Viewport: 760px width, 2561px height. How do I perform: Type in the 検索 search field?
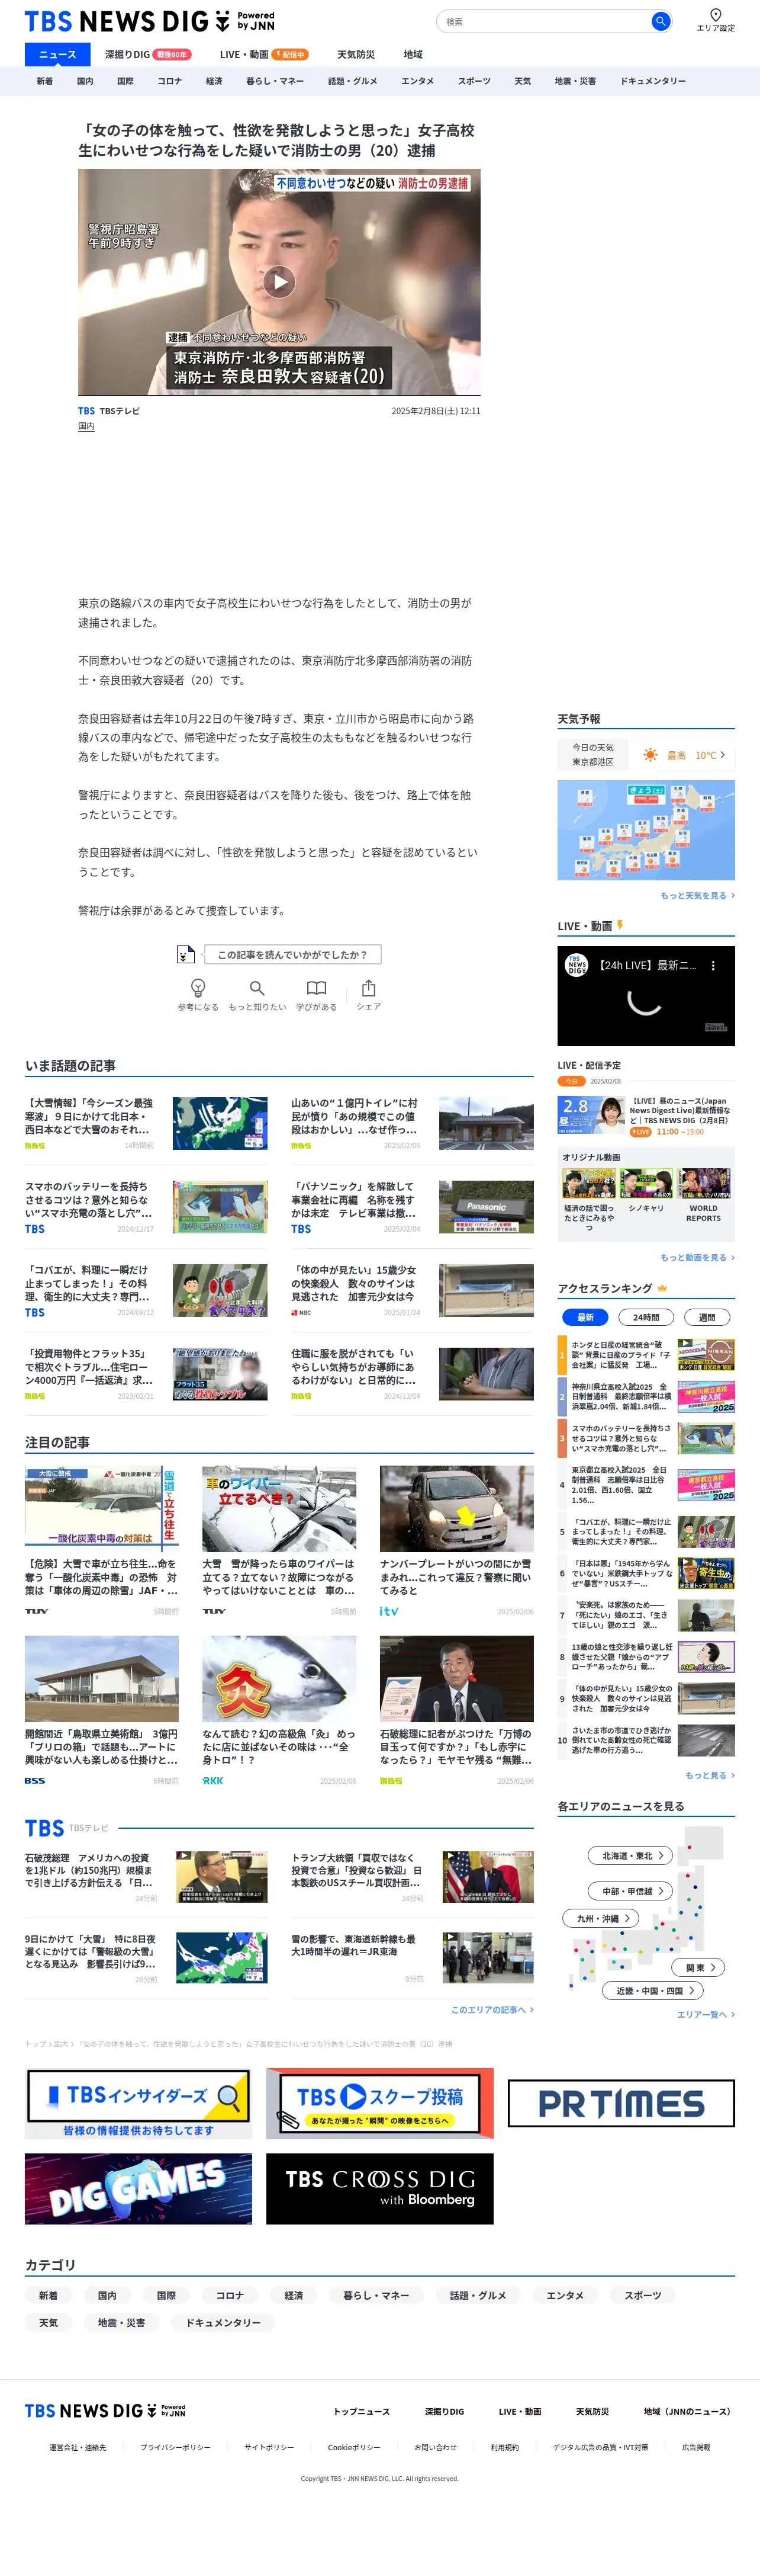[545, 21]
